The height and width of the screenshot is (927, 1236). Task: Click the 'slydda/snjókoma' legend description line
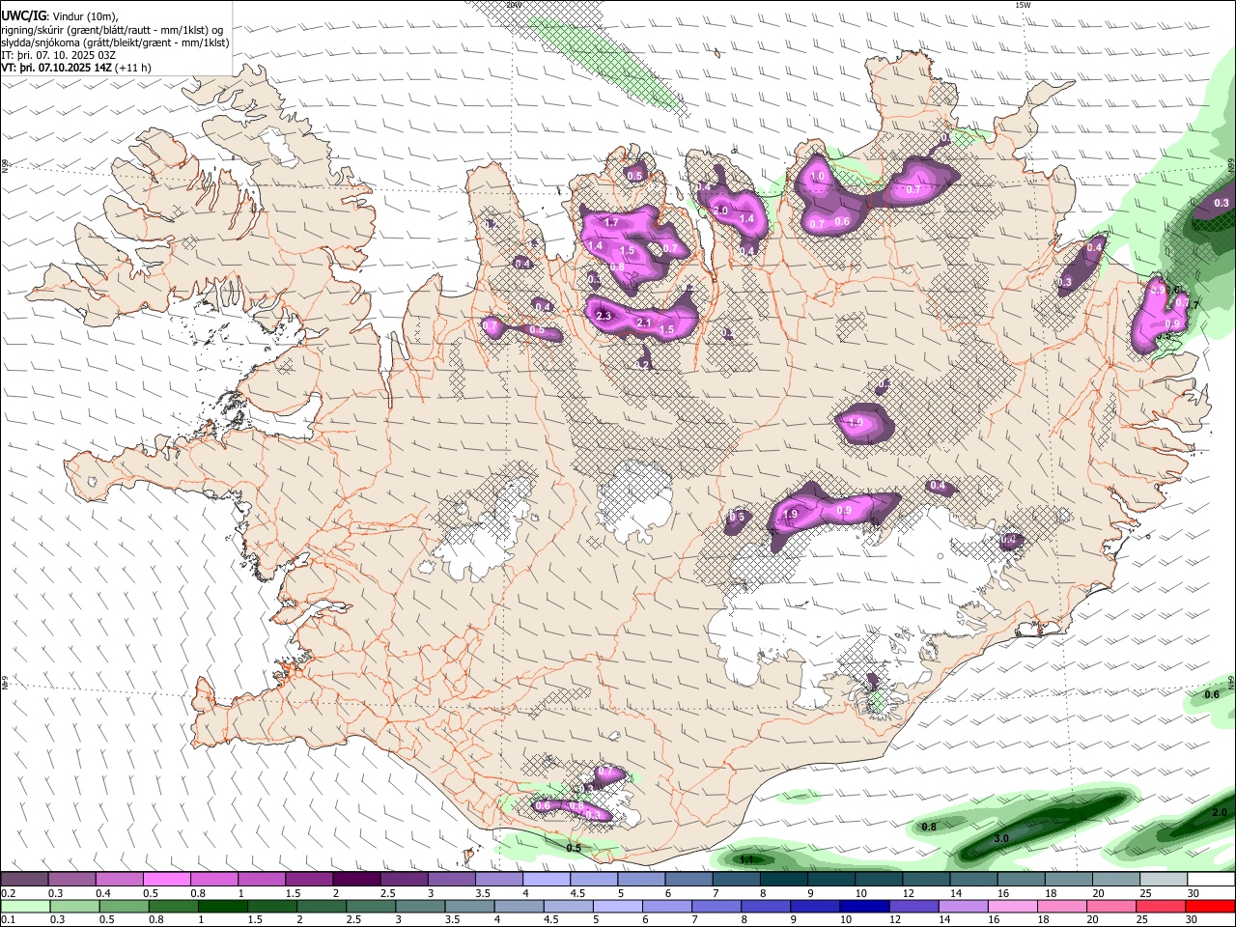(115, 42)
